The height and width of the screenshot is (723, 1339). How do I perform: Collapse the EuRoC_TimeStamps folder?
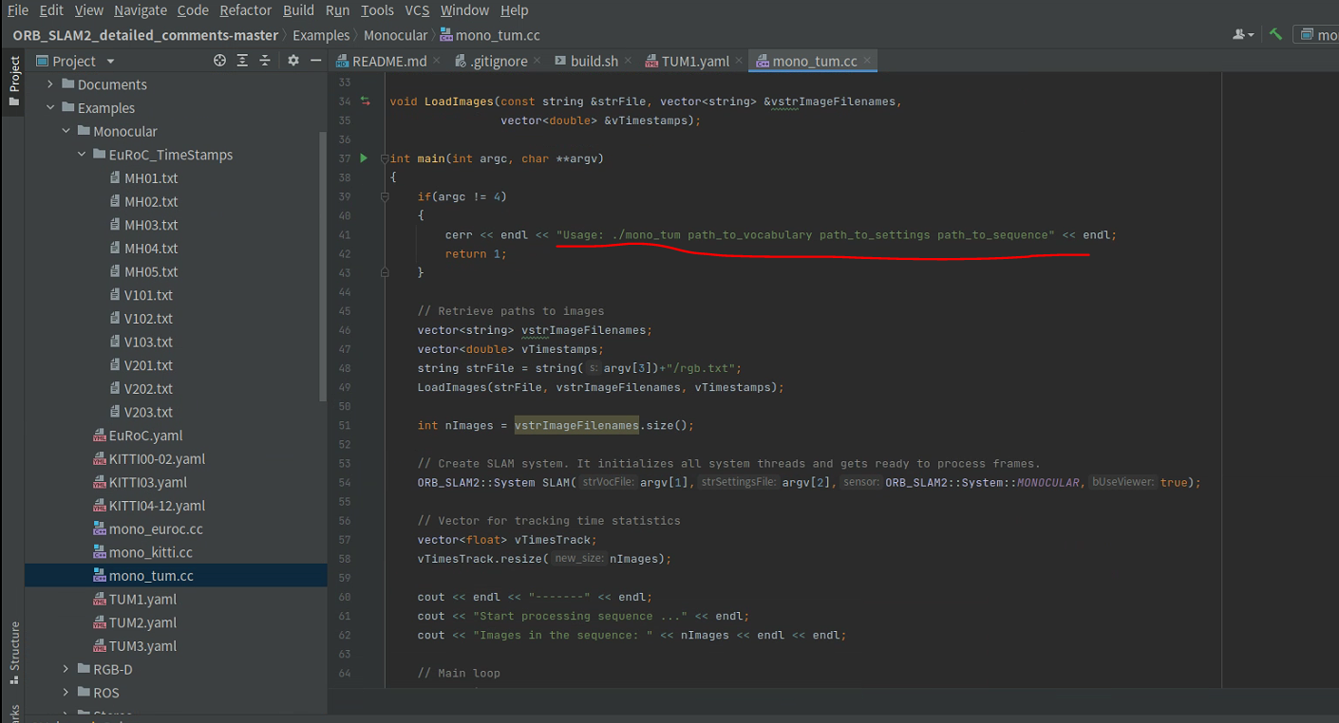click(83, 155)
